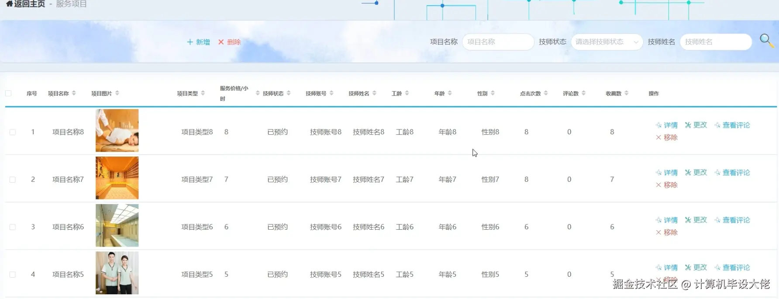Click 移除 for 项目名称7 row
The height and width of the screenshot is (299, 779).
point(667,185)
